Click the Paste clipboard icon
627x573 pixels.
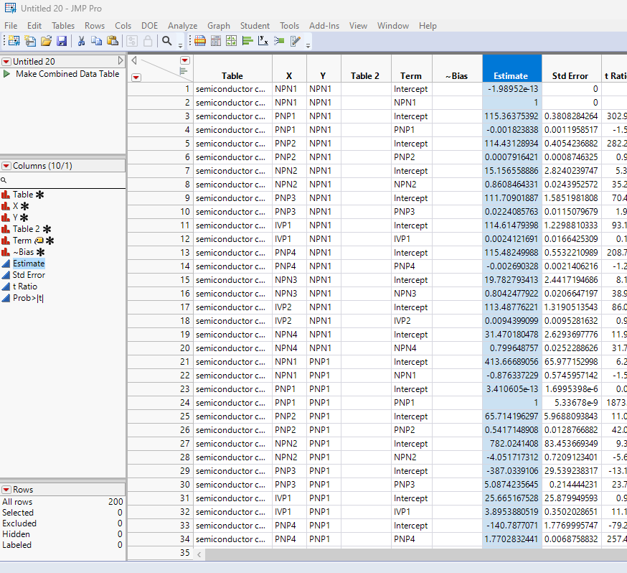click(x=113, y=41)
